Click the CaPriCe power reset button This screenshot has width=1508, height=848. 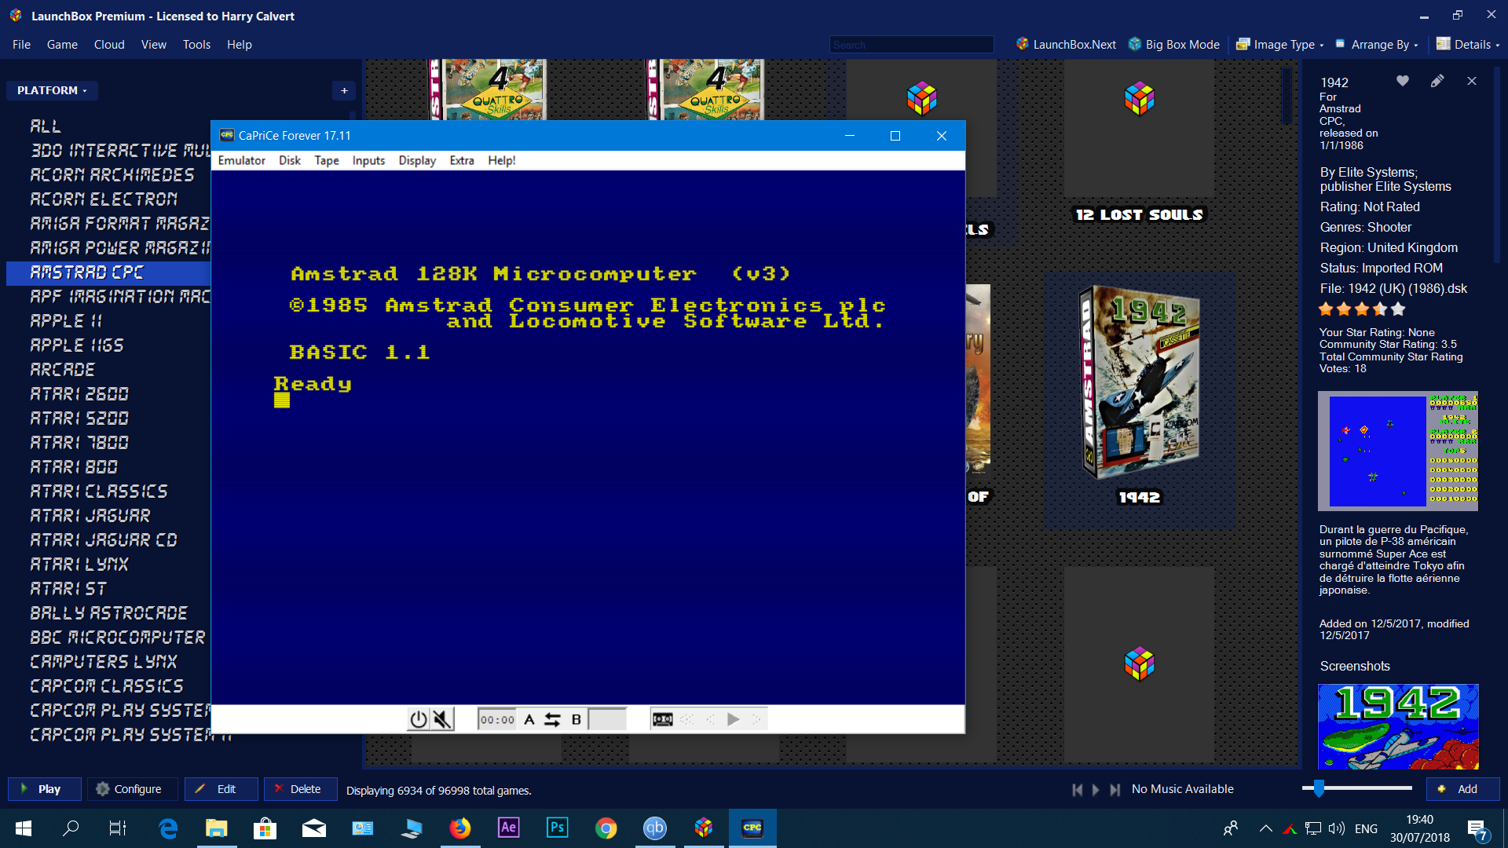(419, 719)
